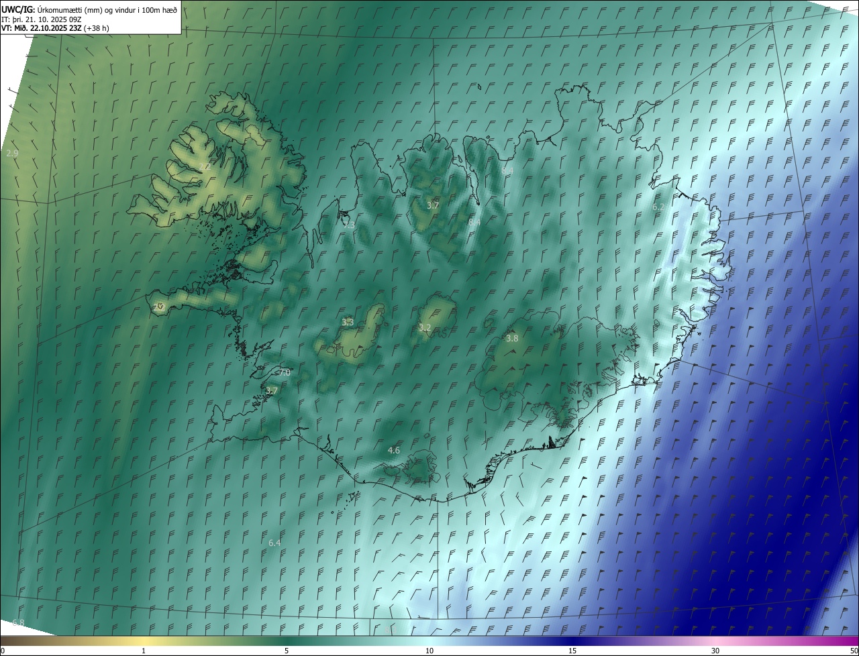Click the 2.2 value over the Westfjords
859x656 pixels.
point(205,166)
